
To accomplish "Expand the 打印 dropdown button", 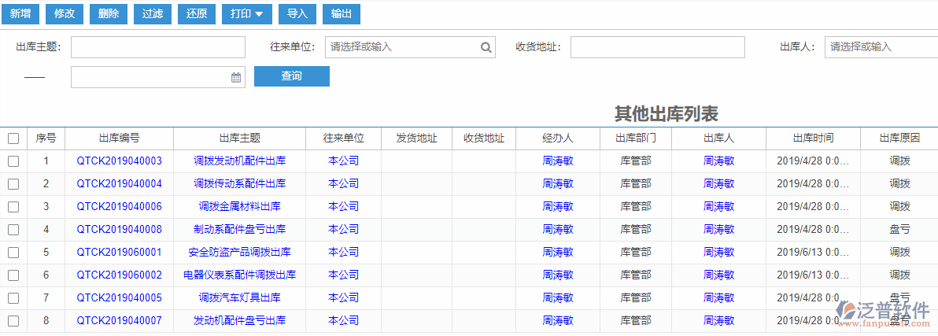I will [247, 13].
